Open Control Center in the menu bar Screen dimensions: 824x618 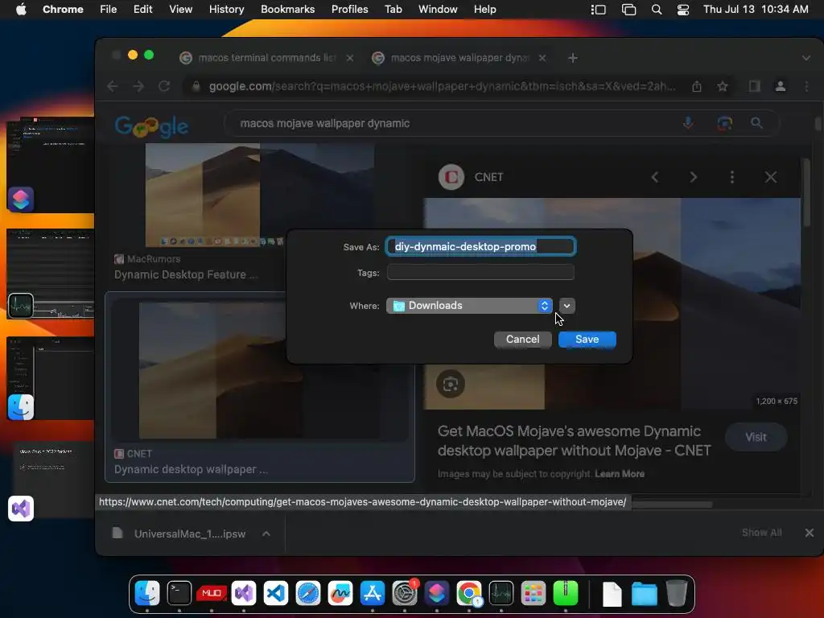pos(682,10)
